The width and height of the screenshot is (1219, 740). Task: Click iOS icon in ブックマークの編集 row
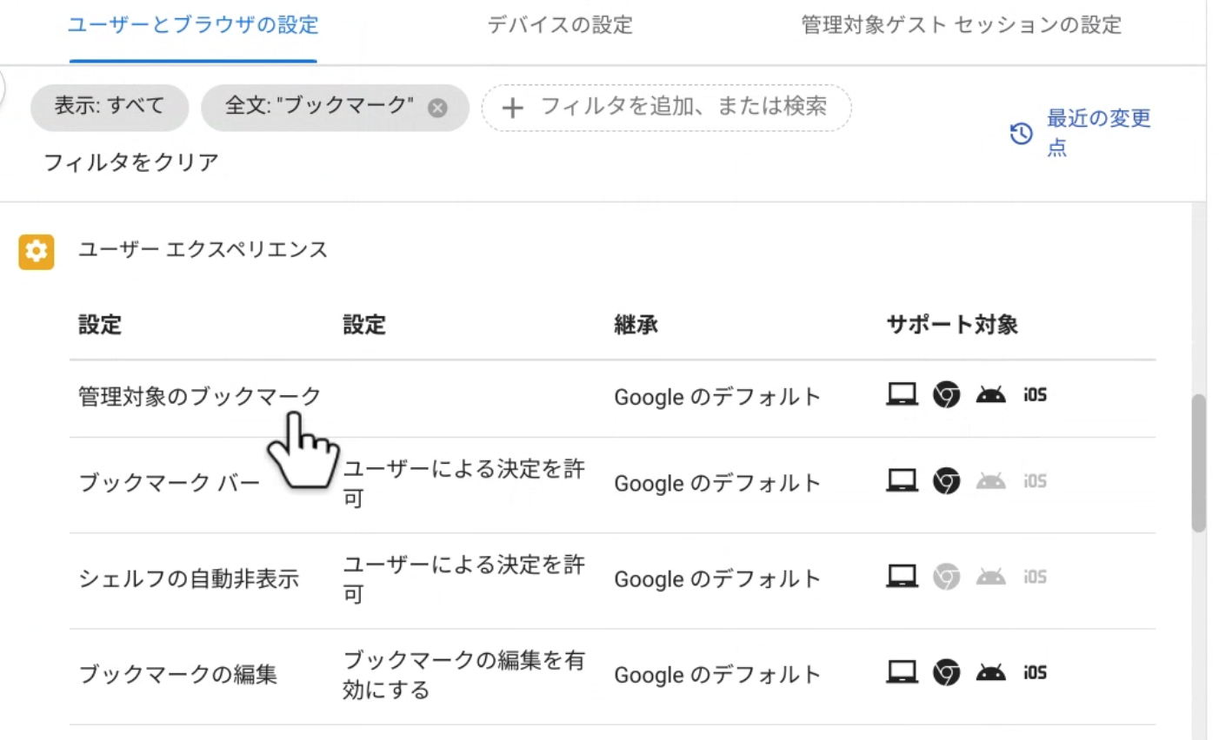tap(1035, 672)
